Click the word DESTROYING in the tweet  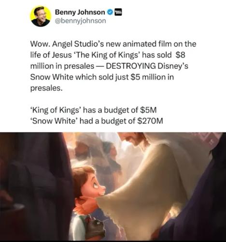131,66
